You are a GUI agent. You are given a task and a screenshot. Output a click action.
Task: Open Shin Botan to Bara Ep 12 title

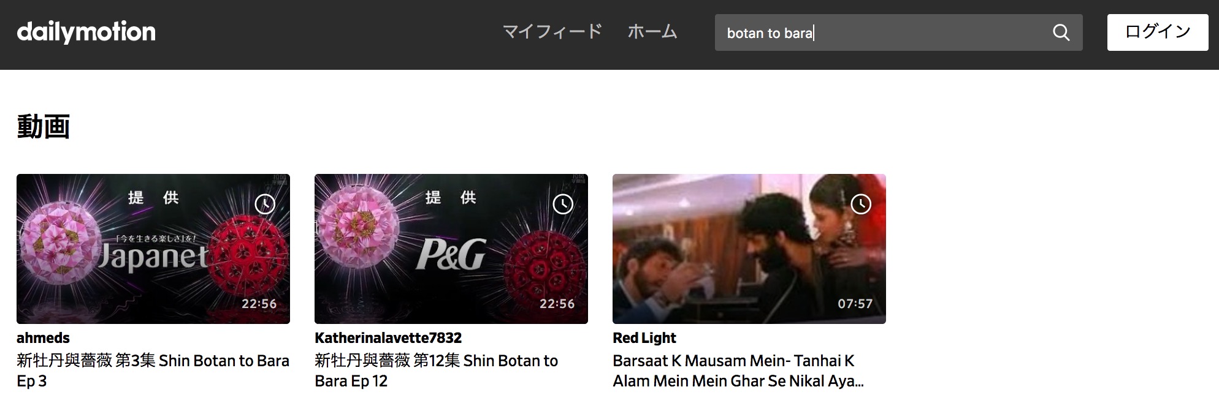436,371
